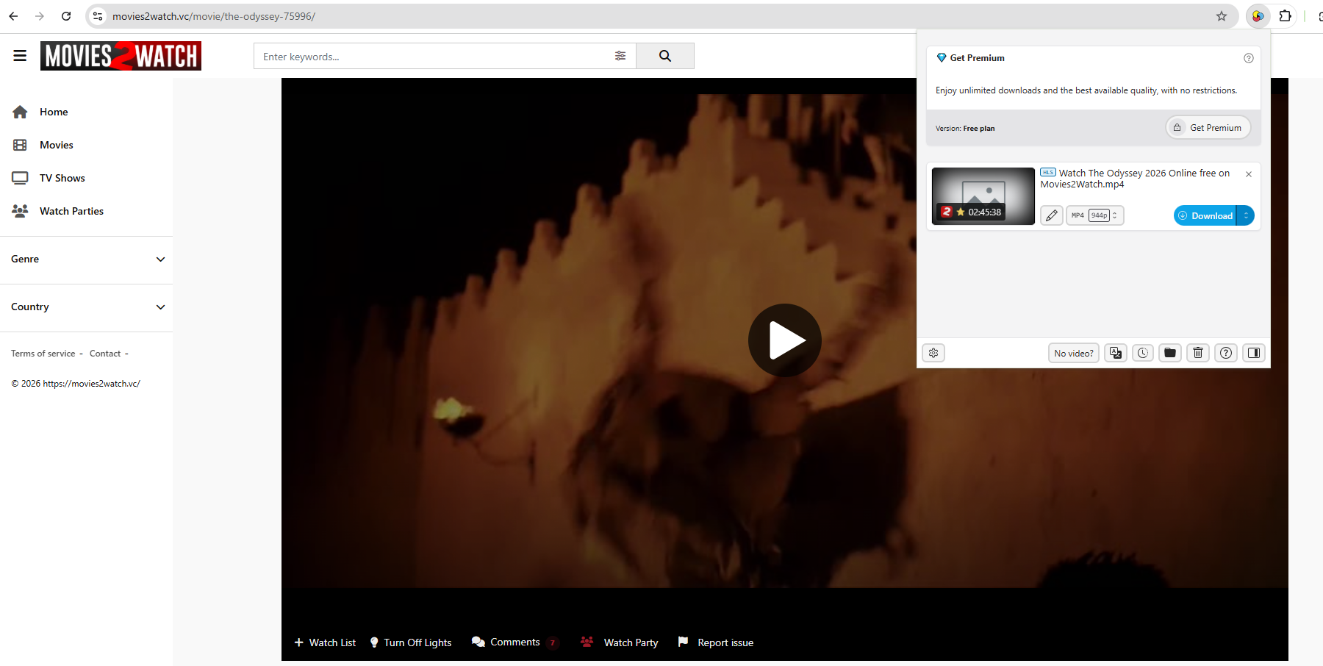Click the magnifying glass search button
This screenshot has height=666, width=1323.
click(665, 56)
